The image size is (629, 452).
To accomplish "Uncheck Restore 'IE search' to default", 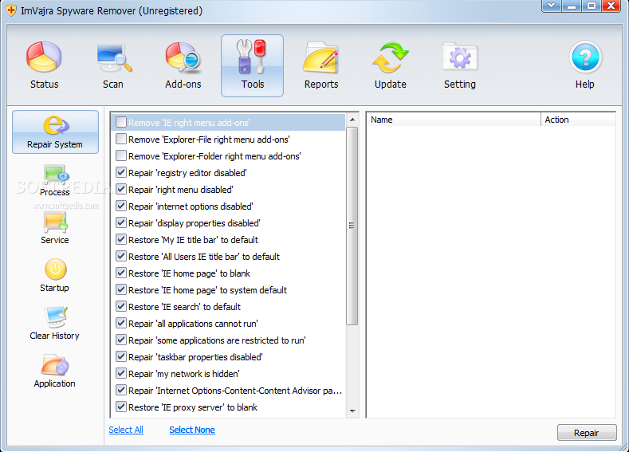I will tap(120, 306).
